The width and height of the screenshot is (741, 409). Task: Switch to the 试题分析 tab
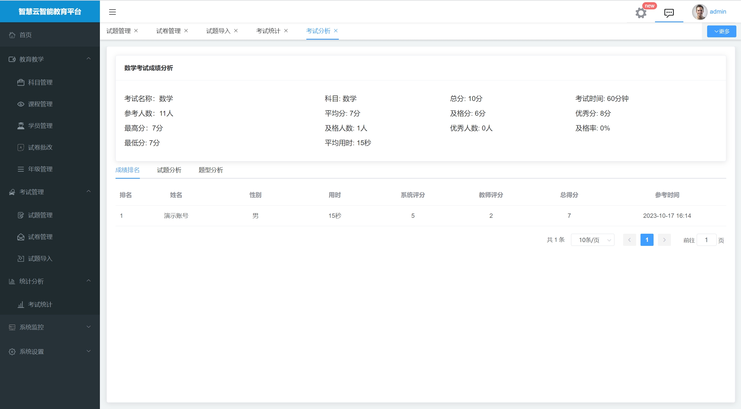(x=169, y=170)
